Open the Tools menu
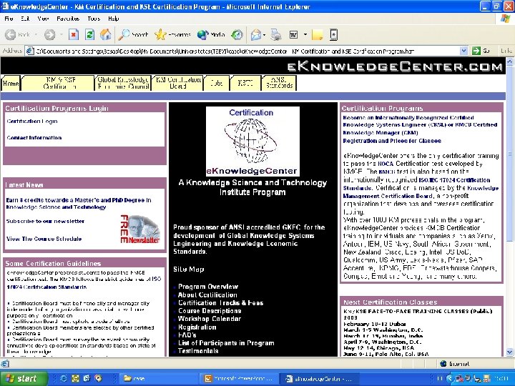Viewport: 515px width, 386px height. [94, 19]
